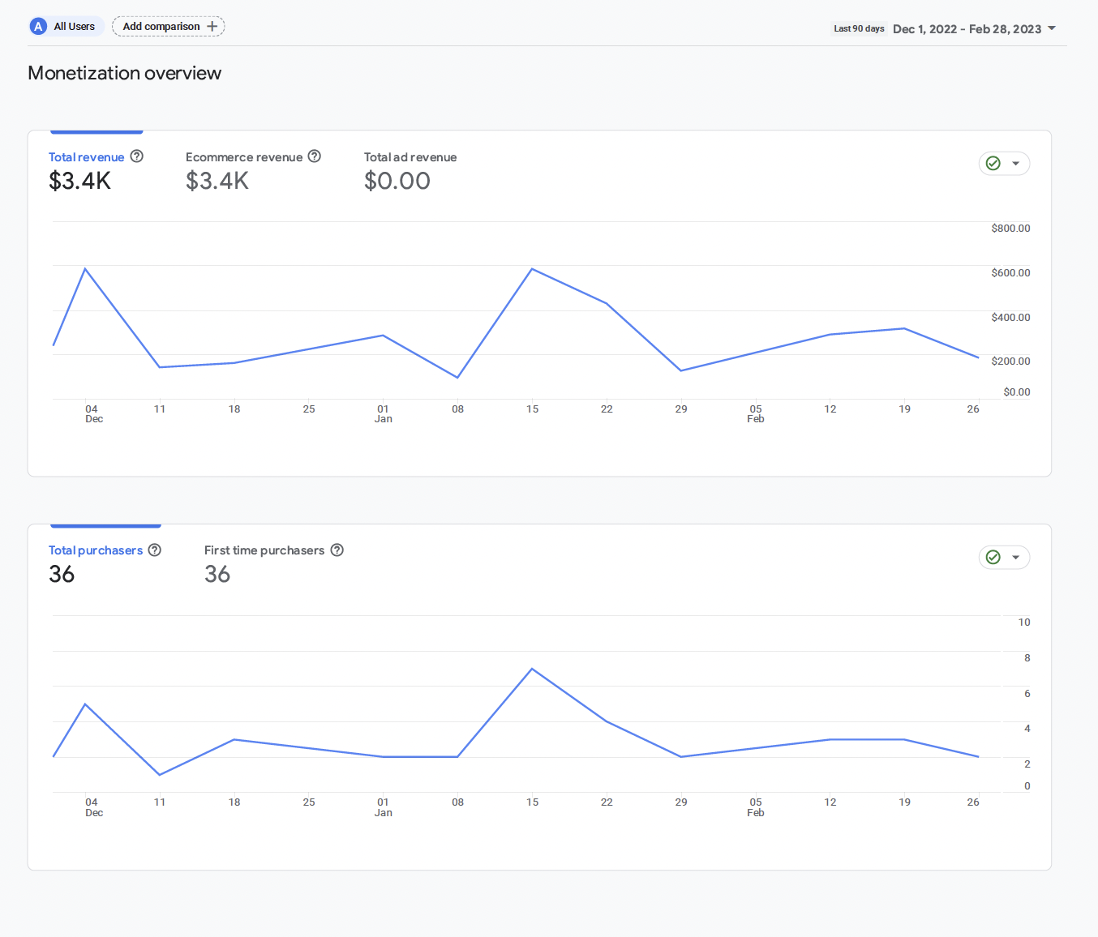Expand the purchasers card status dropdown arrow
The width and height of the screenshot is (1098, 937).
point(1015,557)
